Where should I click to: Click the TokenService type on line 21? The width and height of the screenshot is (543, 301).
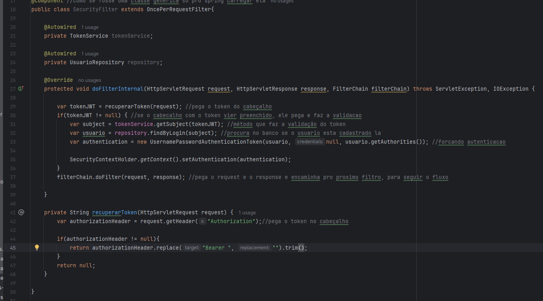pos(89,36)
